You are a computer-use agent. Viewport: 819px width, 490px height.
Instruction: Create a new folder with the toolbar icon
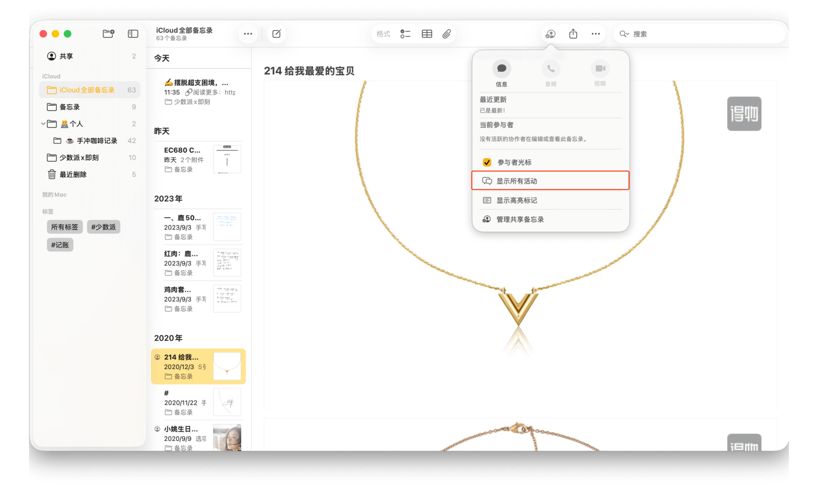[x=109, y=34]
